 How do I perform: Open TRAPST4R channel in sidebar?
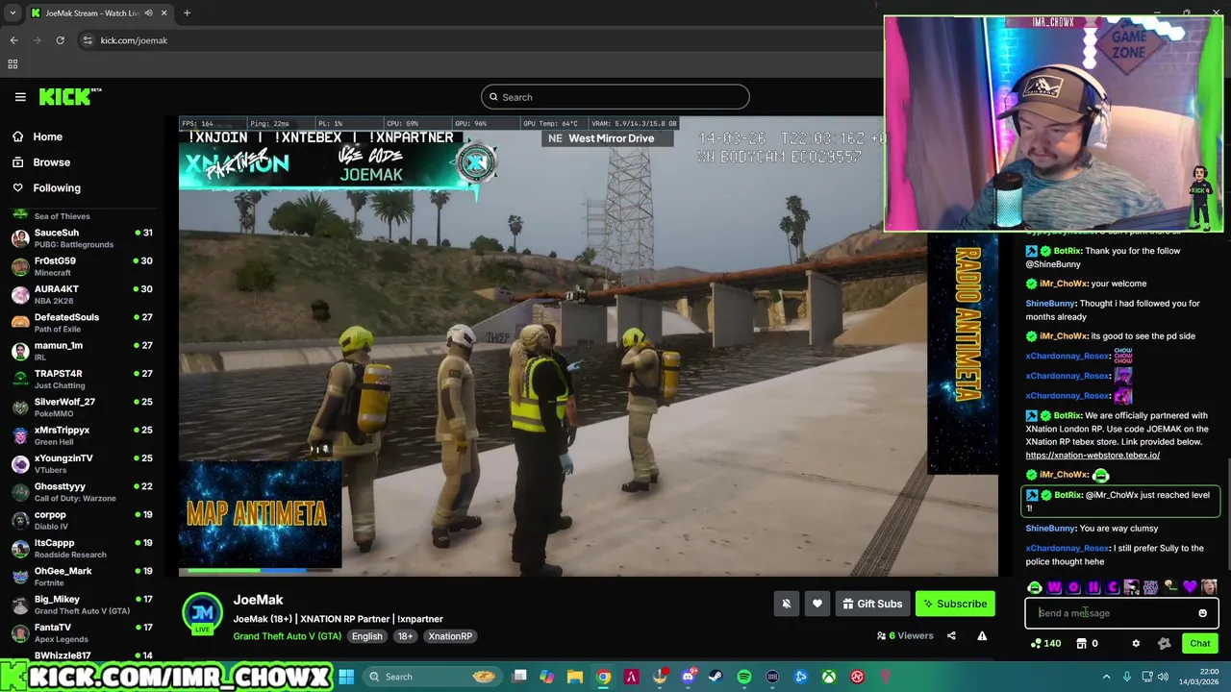click(x=82, y=379)
